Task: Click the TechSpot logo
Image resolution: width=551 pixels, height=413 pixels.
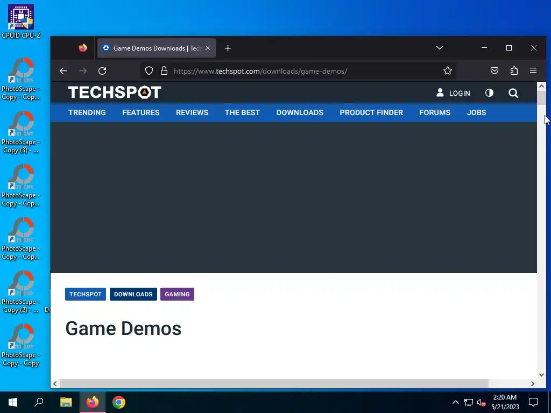Action: 115,92
